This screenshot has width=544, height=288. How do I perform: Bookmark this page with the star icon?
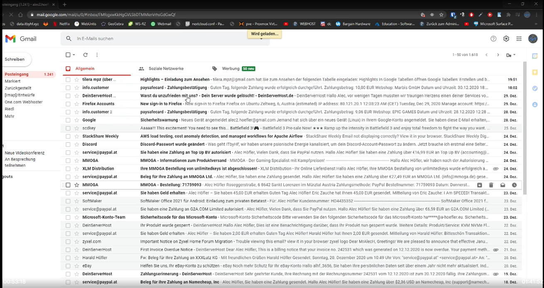[x=441, y=15]
